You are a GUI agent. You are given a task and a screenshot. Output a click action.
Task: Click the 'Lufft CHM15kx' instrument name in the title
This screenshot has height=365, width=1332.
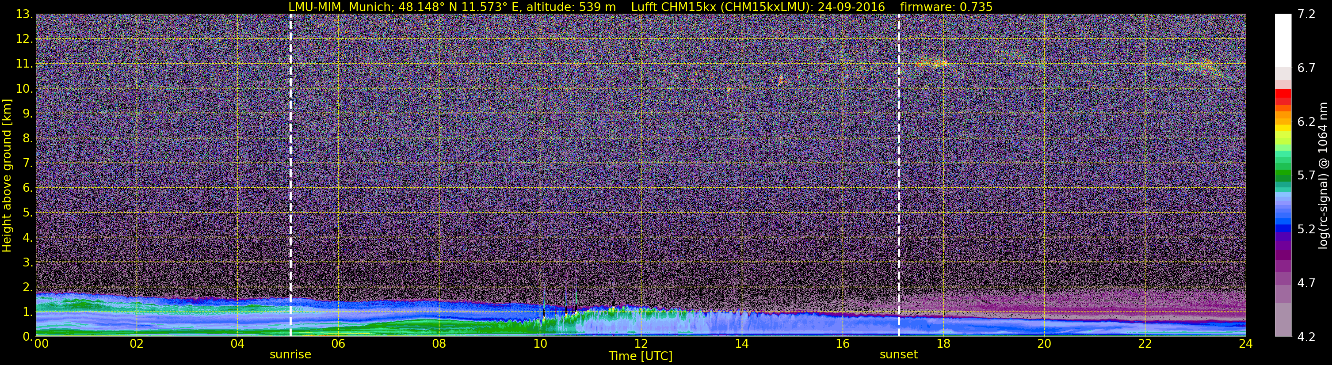(673, 7)
